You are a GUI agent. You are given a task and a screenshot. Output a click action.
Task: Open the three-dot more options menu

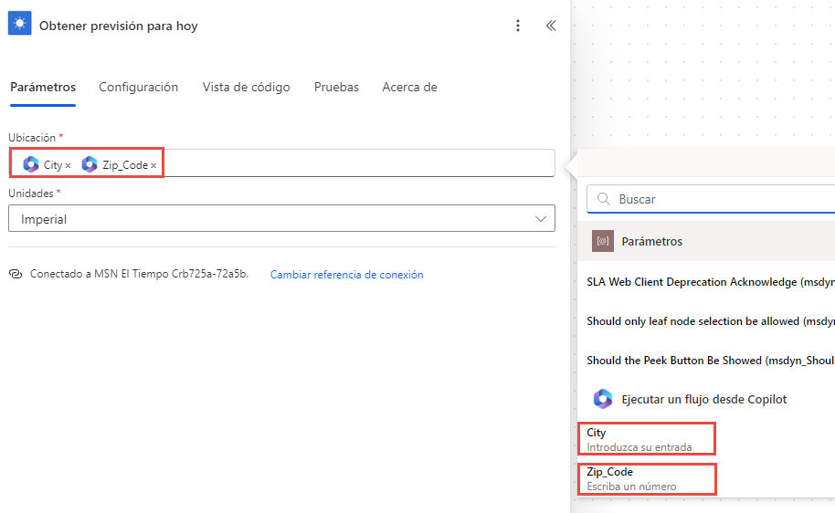click(x=518, y=26)
